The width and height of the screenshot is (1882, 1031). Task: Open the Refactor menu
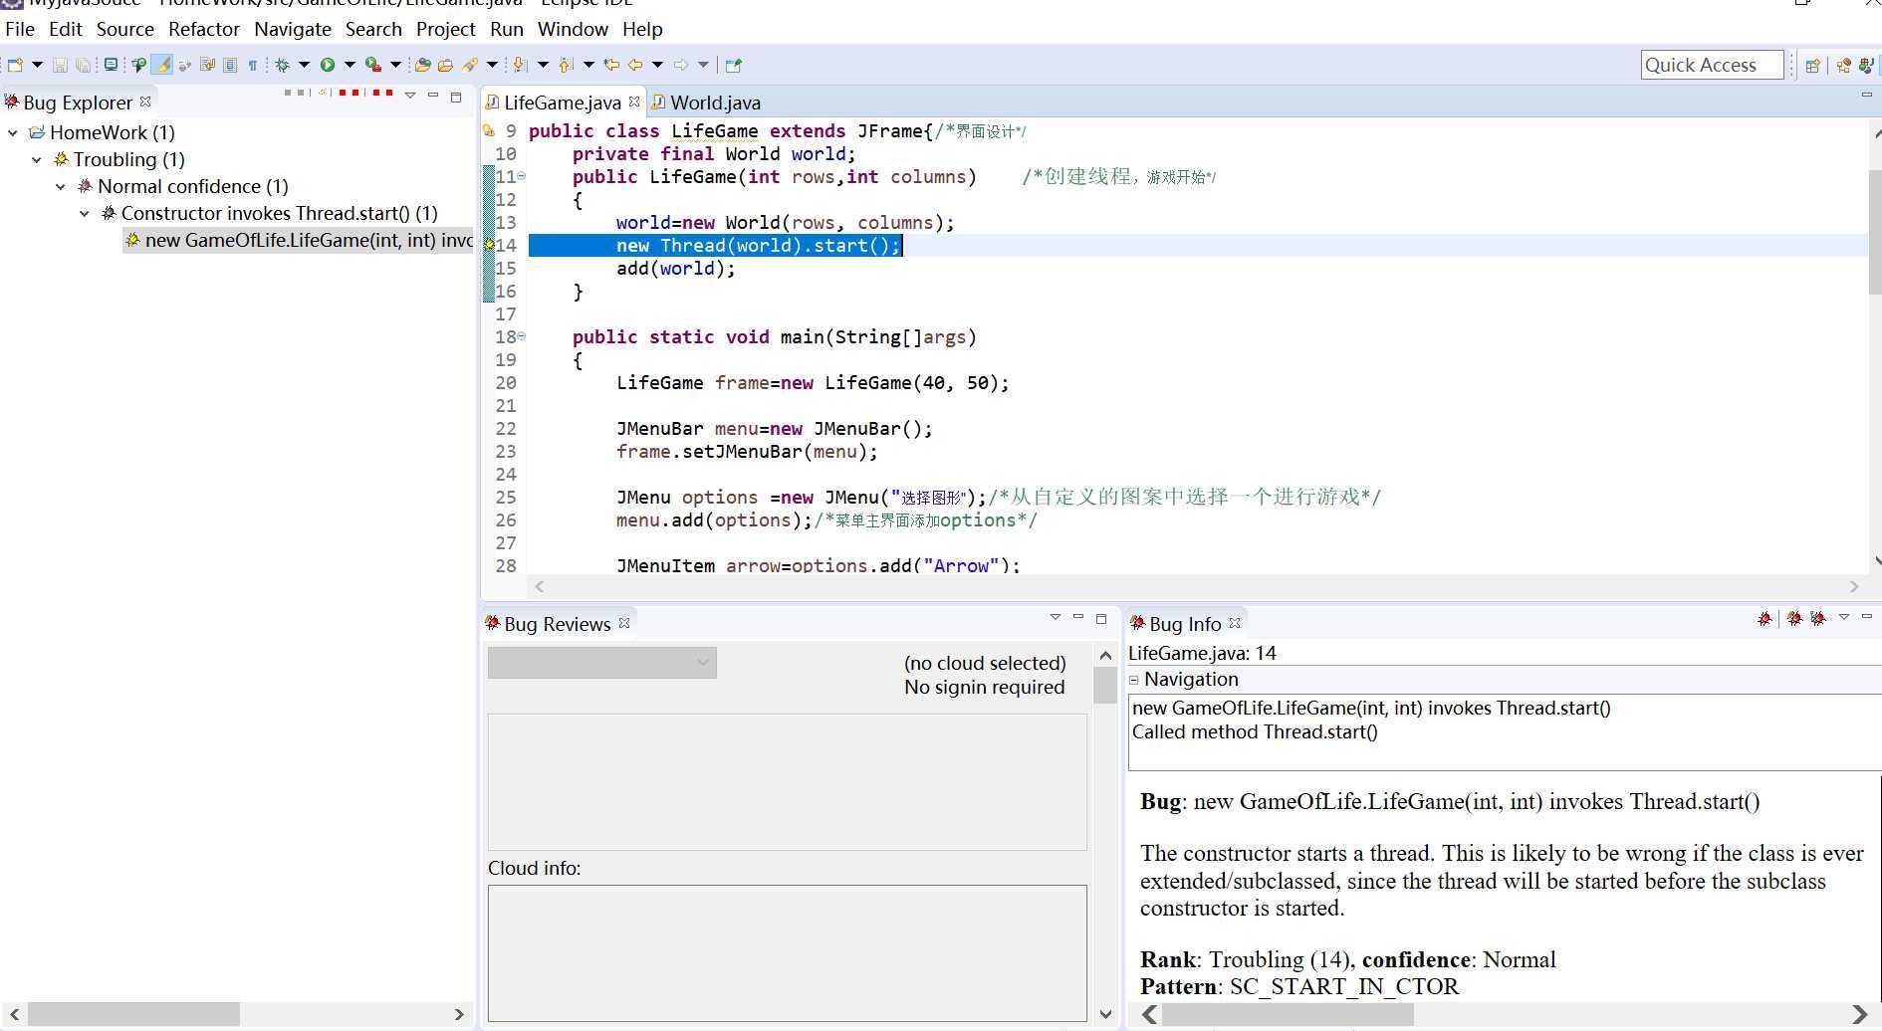(204, 29)
